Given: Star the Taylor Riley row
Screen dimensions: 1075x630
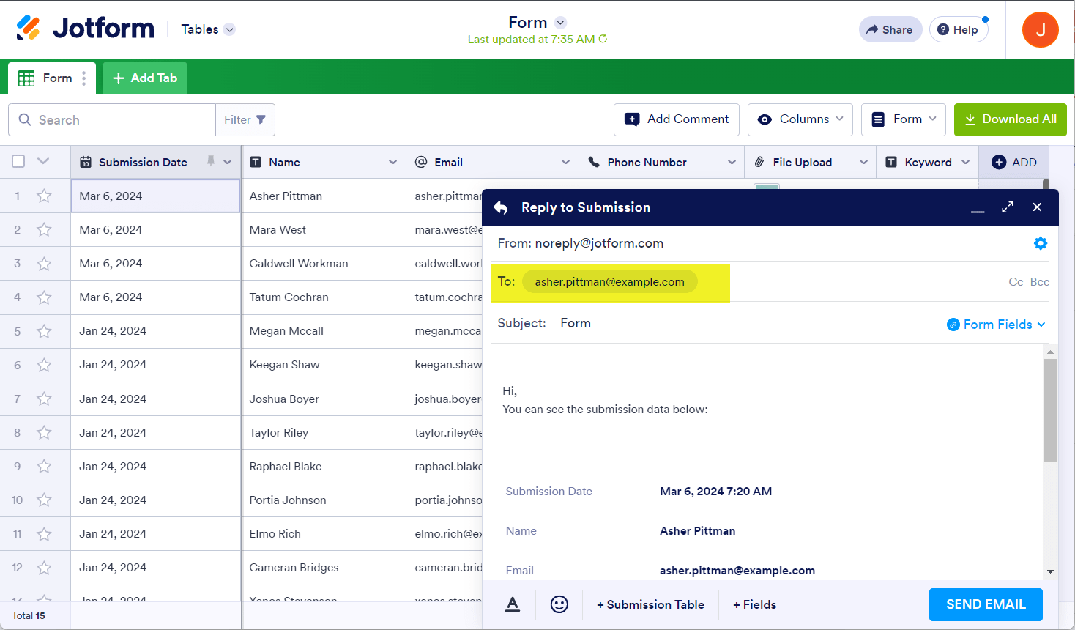Looking at the screenshot, I should [x=45, y=433].
